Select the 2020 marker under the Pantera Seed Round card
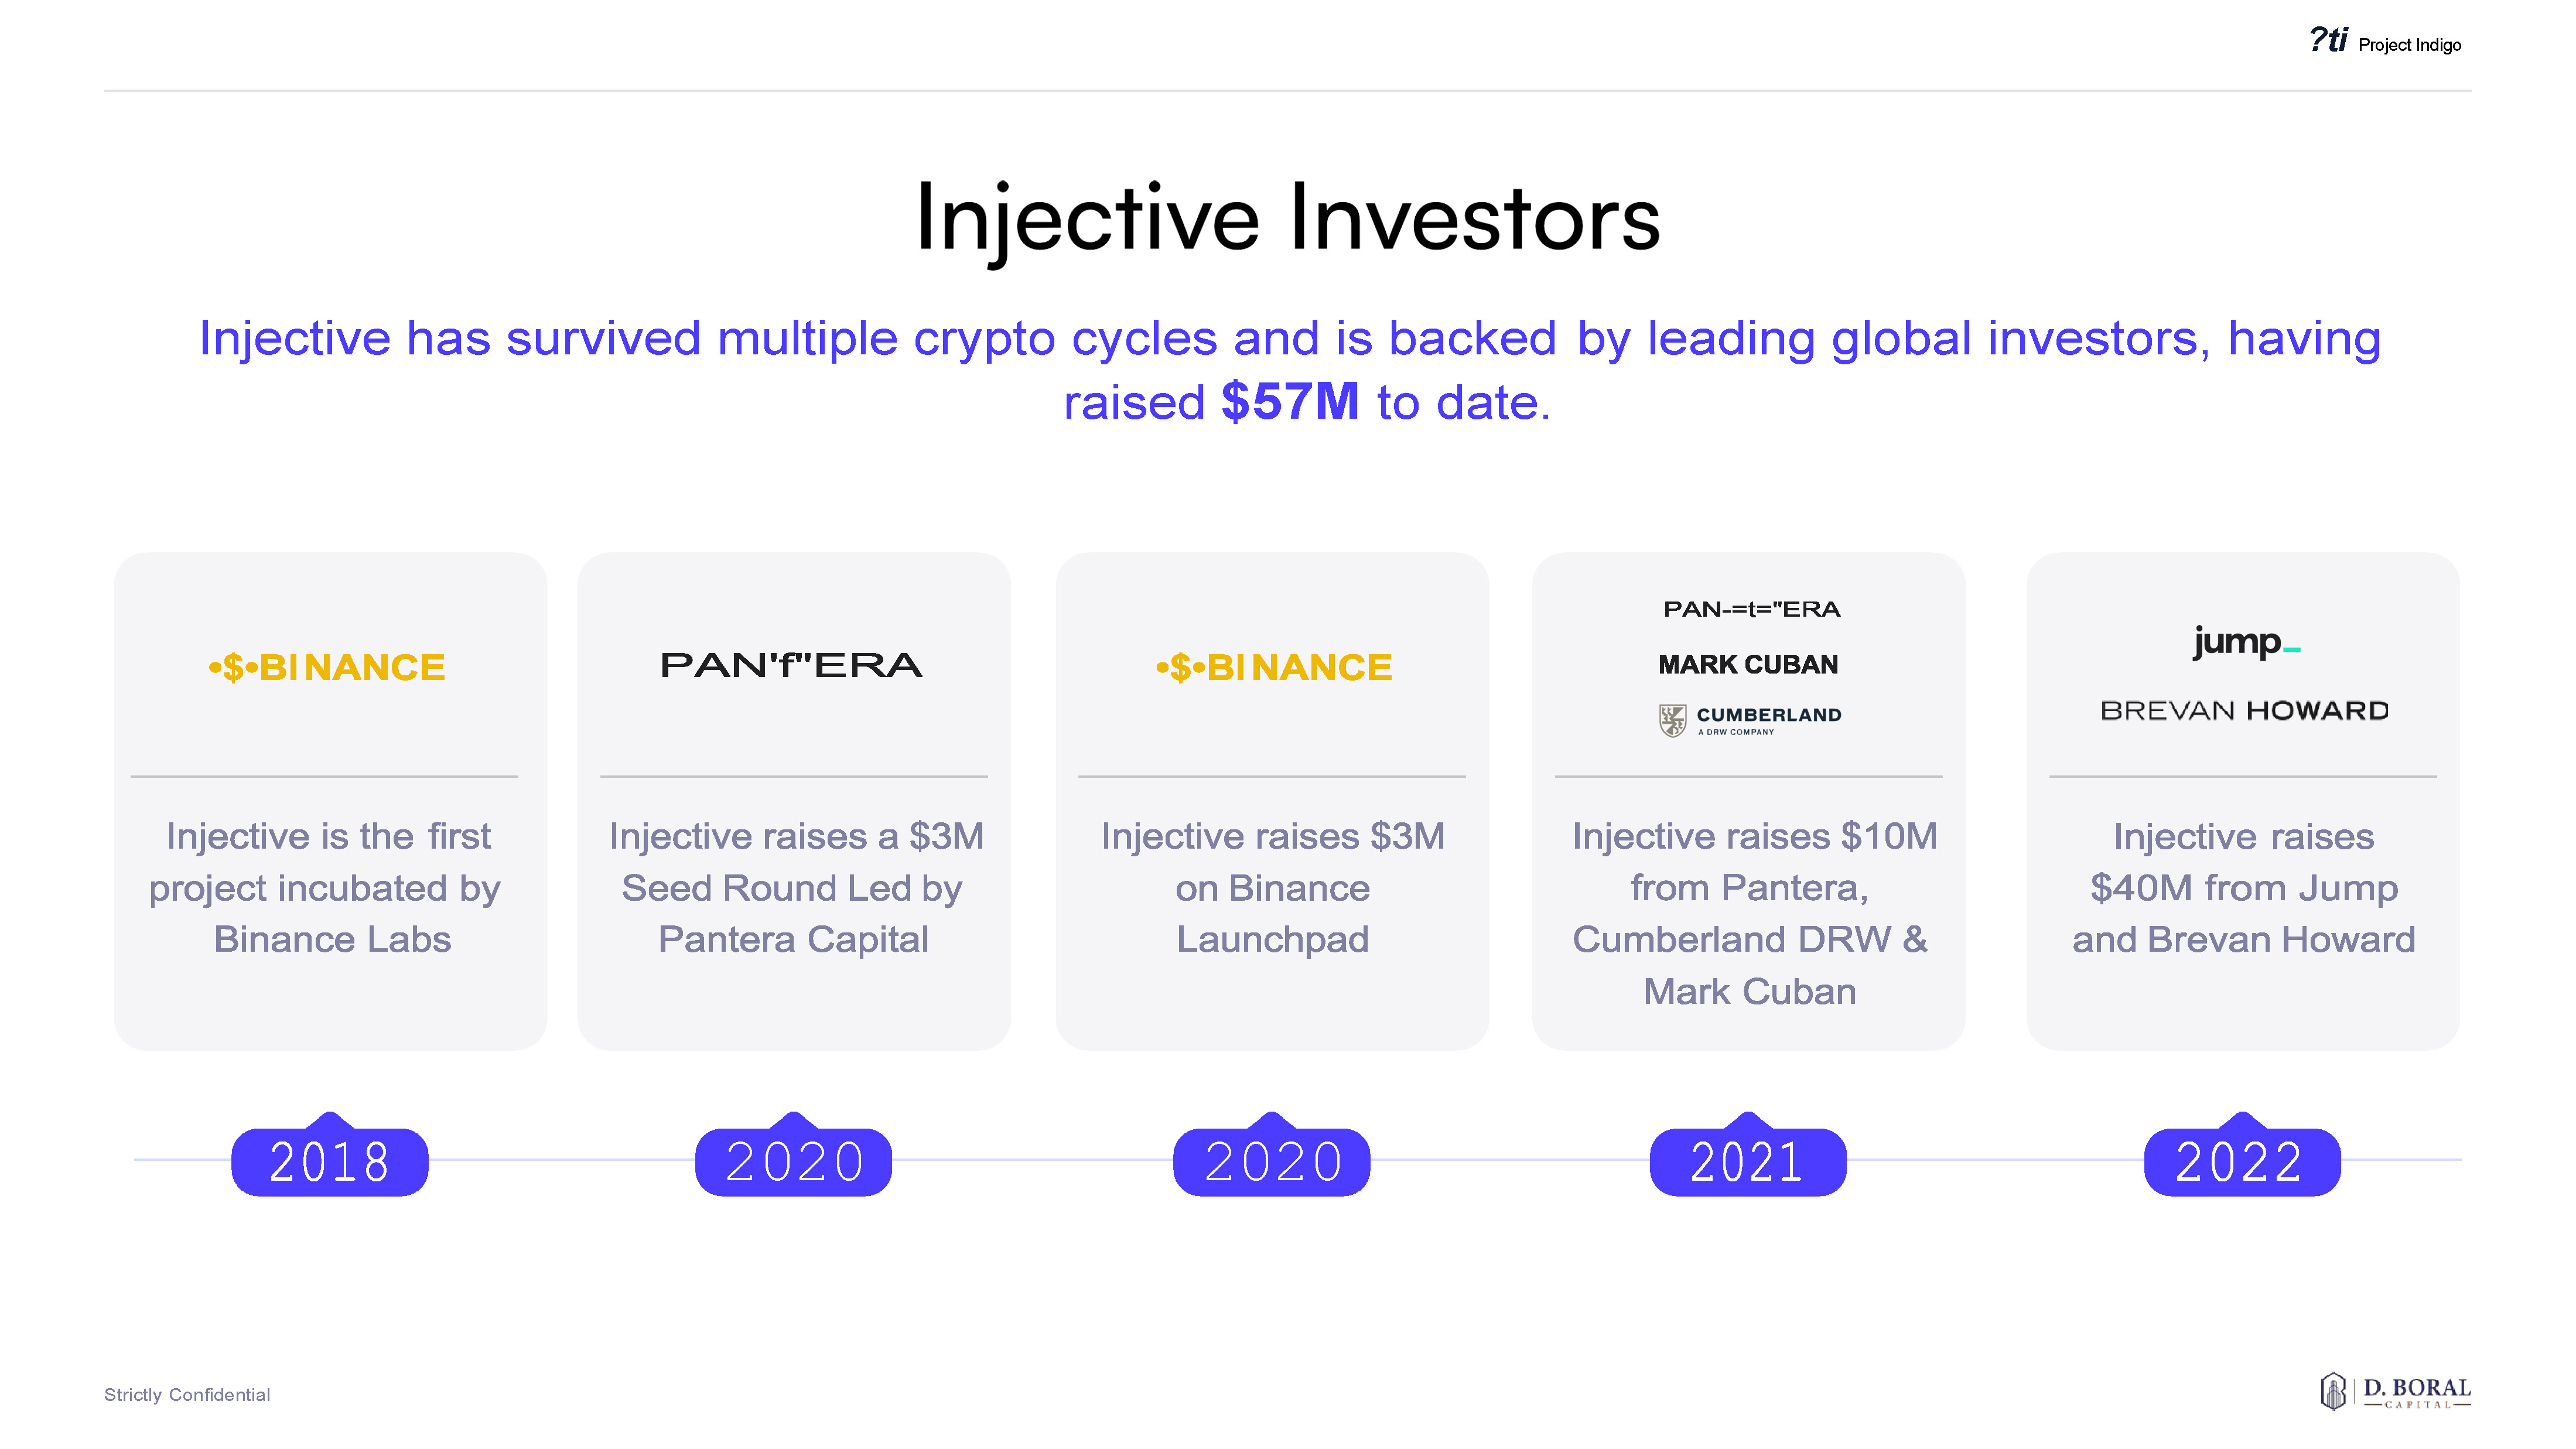Image resolution: width=2576 pixels, height=1449 pixels. pos(794,1161)
